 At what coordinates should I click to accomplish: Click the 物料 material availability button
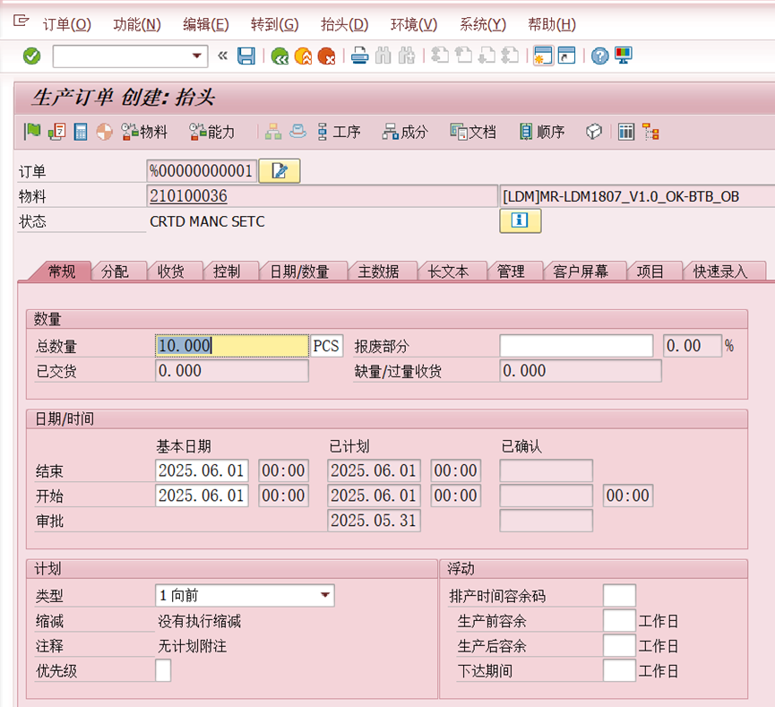(144, 132)
